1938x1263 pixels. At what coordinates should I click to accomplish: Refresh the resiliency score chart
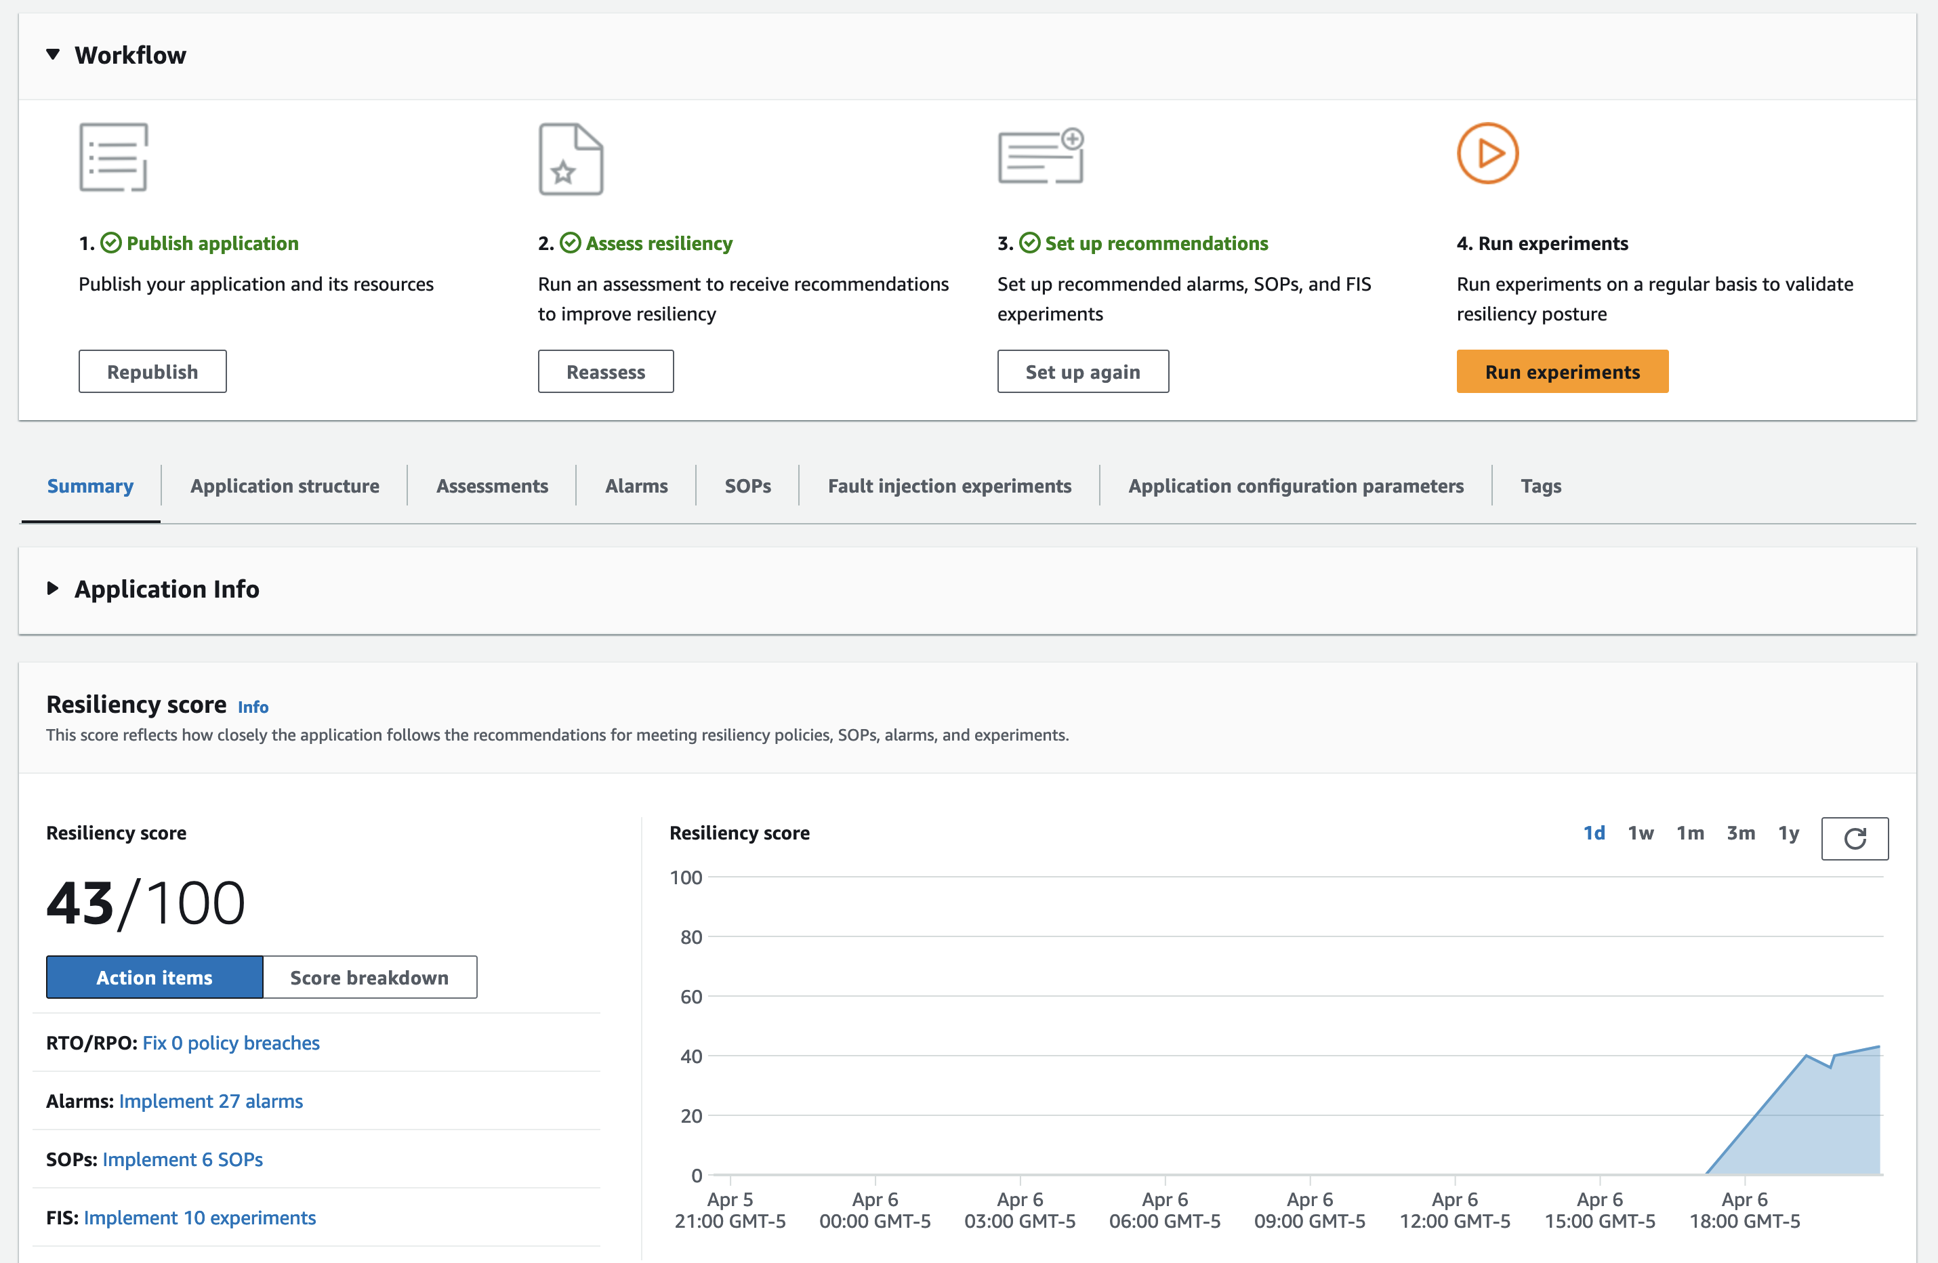1854,838
